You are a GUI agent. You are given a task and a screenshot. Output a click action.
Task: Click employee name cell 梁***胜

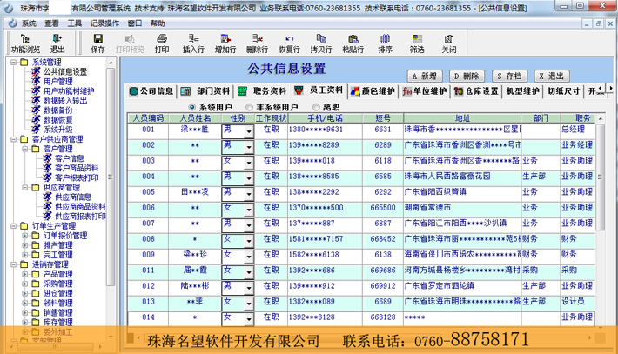[195, 130]
